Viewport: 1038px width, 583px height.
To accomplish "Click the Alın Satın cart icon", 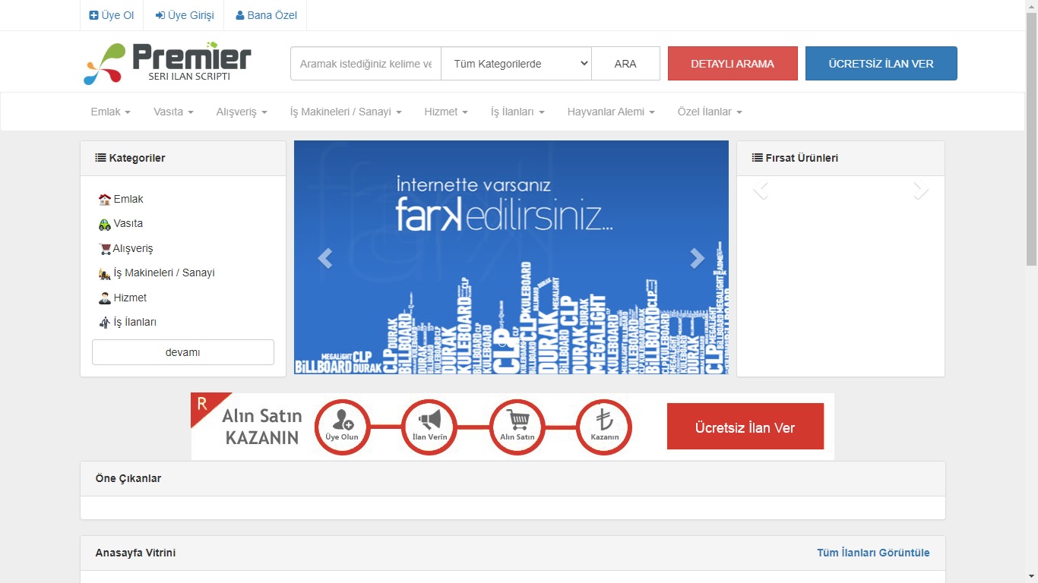I will pyautogui.click(x=517, y=426).
